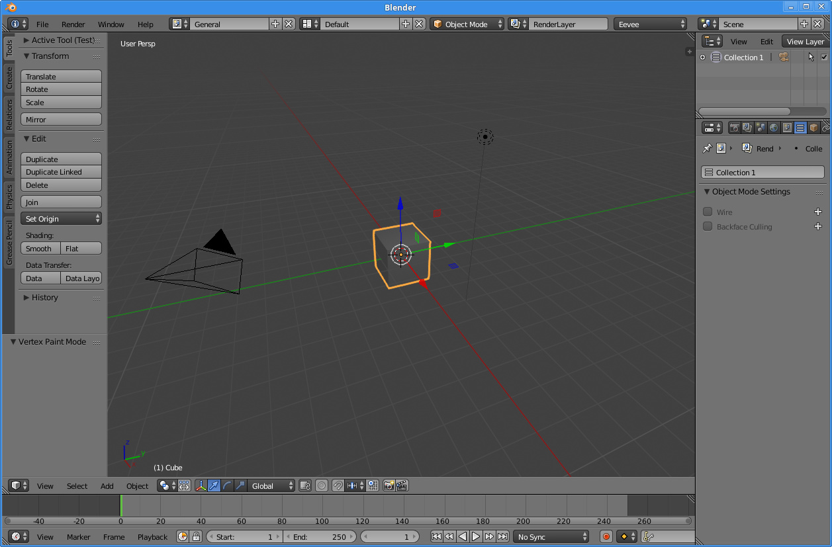This screenshot has height=547, width=832.
Task: Enable Backface Culling in Object Mode Settings
Action: click(708, 227)
